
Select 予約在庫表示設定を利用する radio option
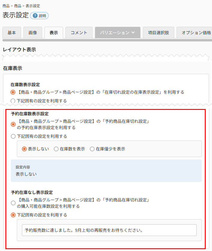(13, 124)
